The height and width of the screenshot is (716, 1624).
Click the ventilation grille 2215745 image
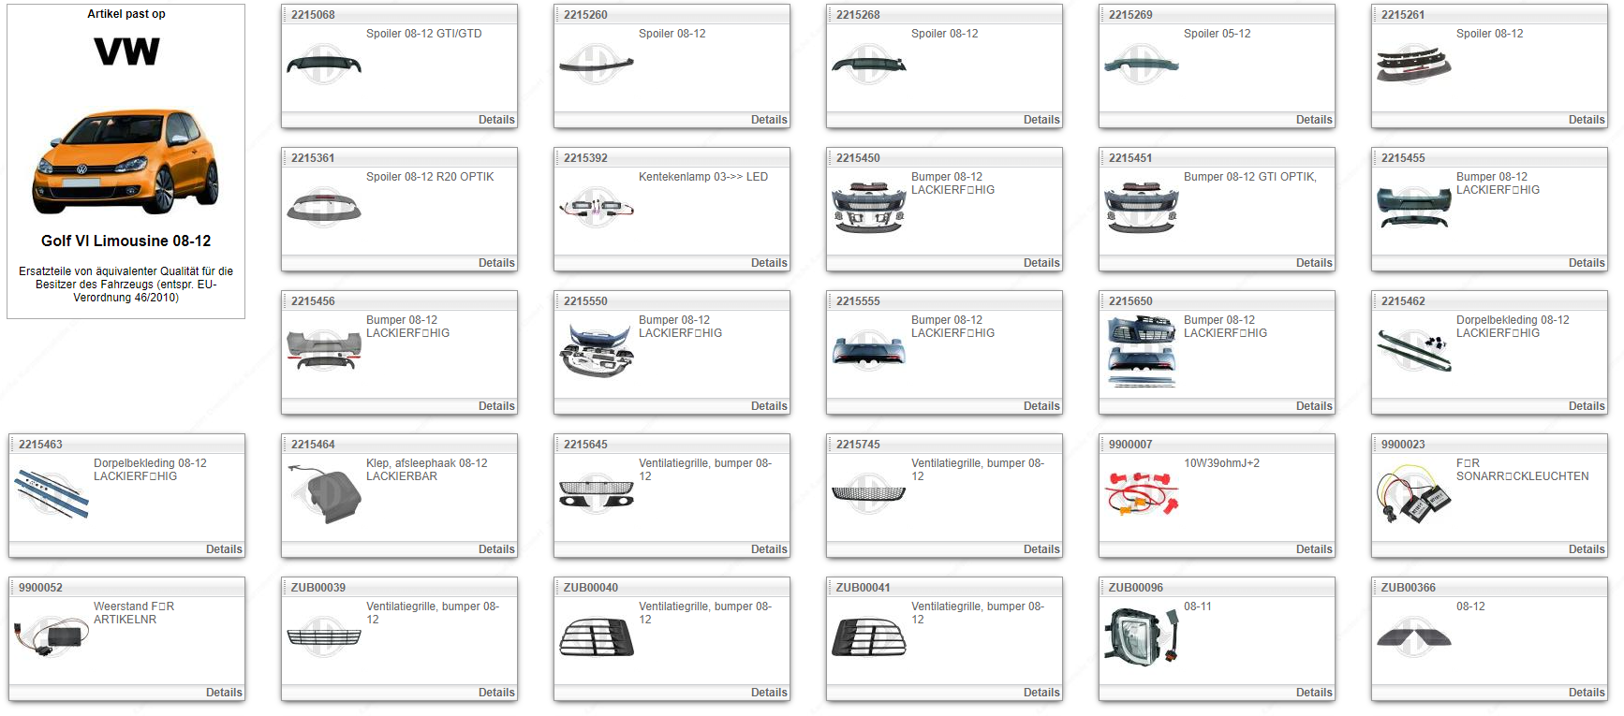(x=868, y=494)
